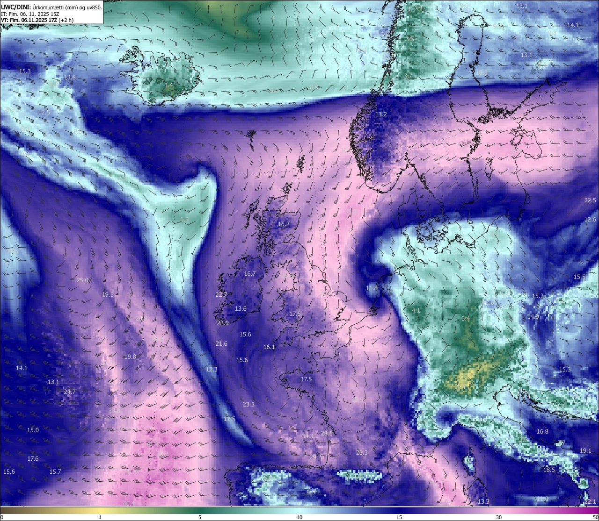599x521 pixels.
Task: Click the 22.0 value southwest of Ireland
Action: pos(223,323)
